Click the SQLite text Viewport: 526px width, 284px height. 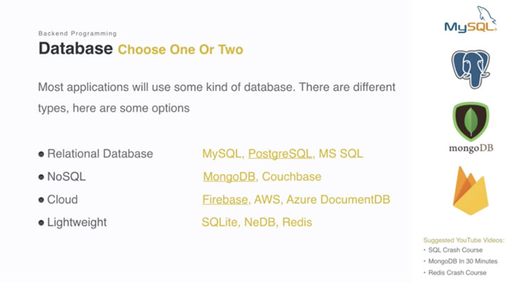coord(220,222)
